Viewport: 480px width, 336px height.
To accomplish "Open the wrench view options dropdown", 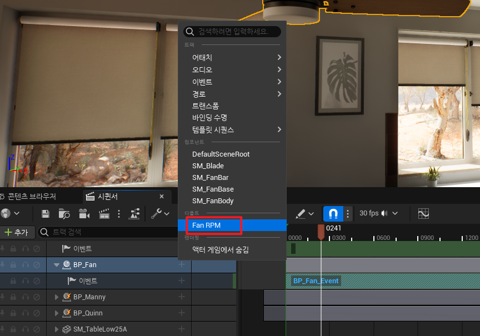I will [160, 214].
